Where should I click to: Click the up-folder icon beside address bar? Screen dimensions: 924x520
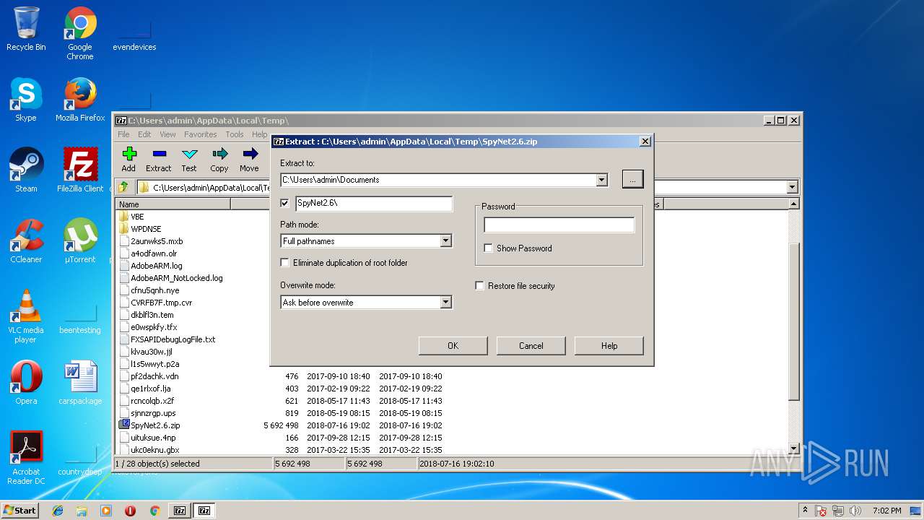(123, 187)
